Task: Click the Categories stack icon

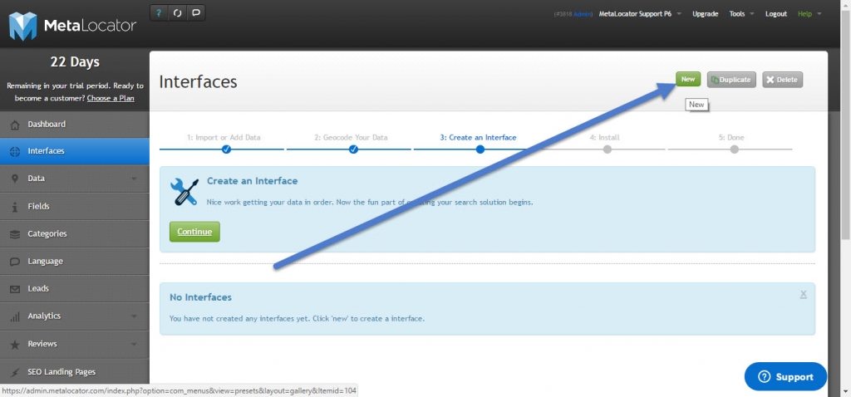Action: (x=15, y=234)
